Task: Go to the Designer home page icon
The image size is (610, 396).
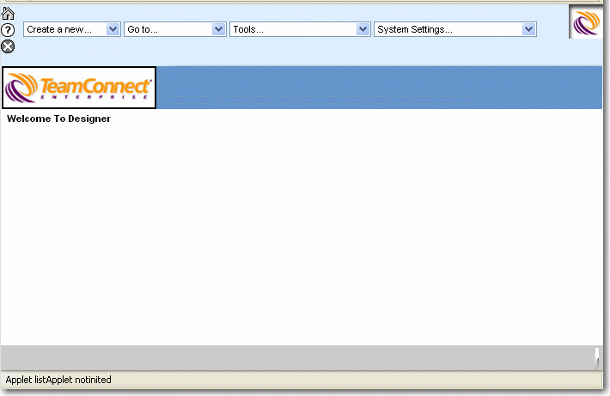Action: coord(8,14)
